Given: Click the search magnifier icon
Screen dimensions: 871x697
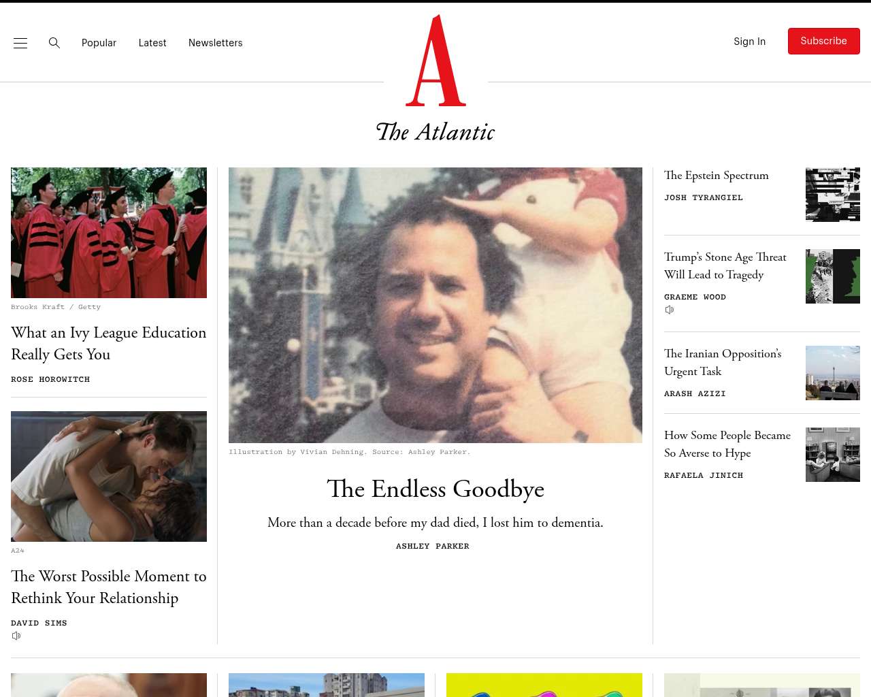Looking at the screenshot, I should tap(54, 43).
